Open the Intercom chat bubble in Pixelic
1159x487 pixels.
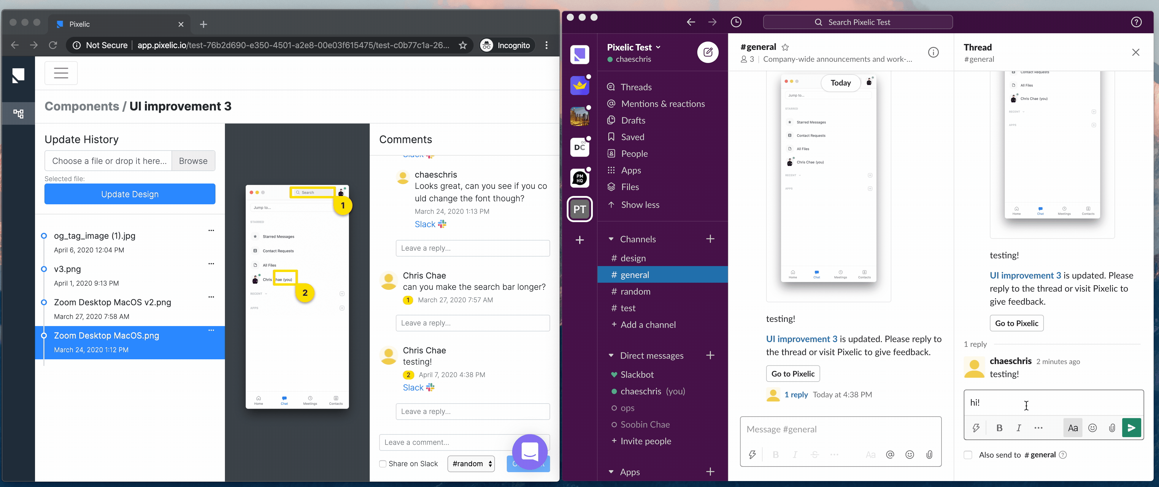point(530,452)
